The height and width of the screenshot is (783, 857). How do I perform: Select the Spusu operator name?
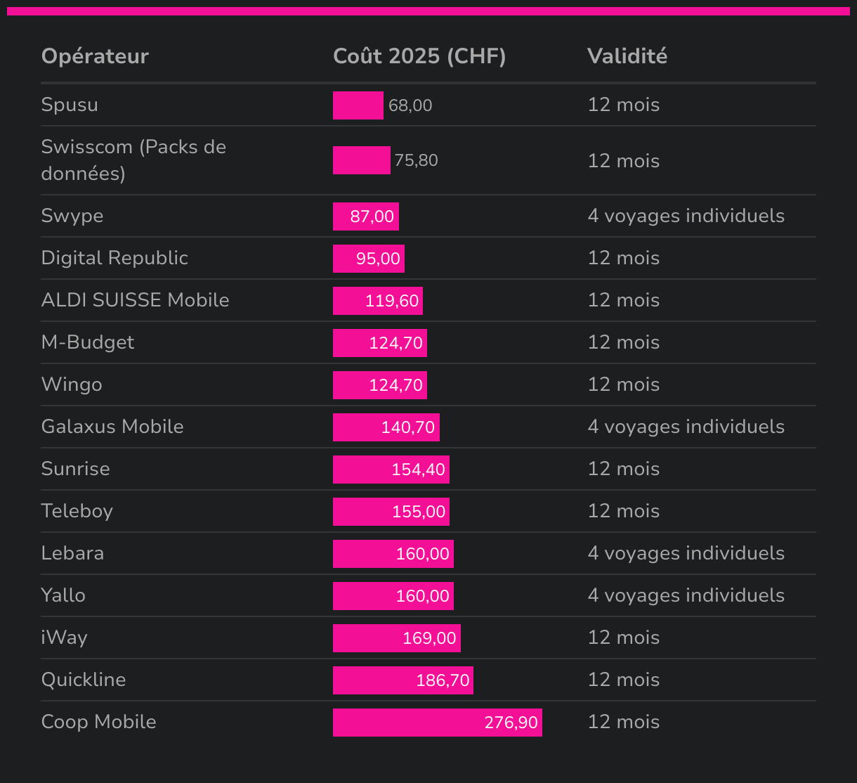70,105
